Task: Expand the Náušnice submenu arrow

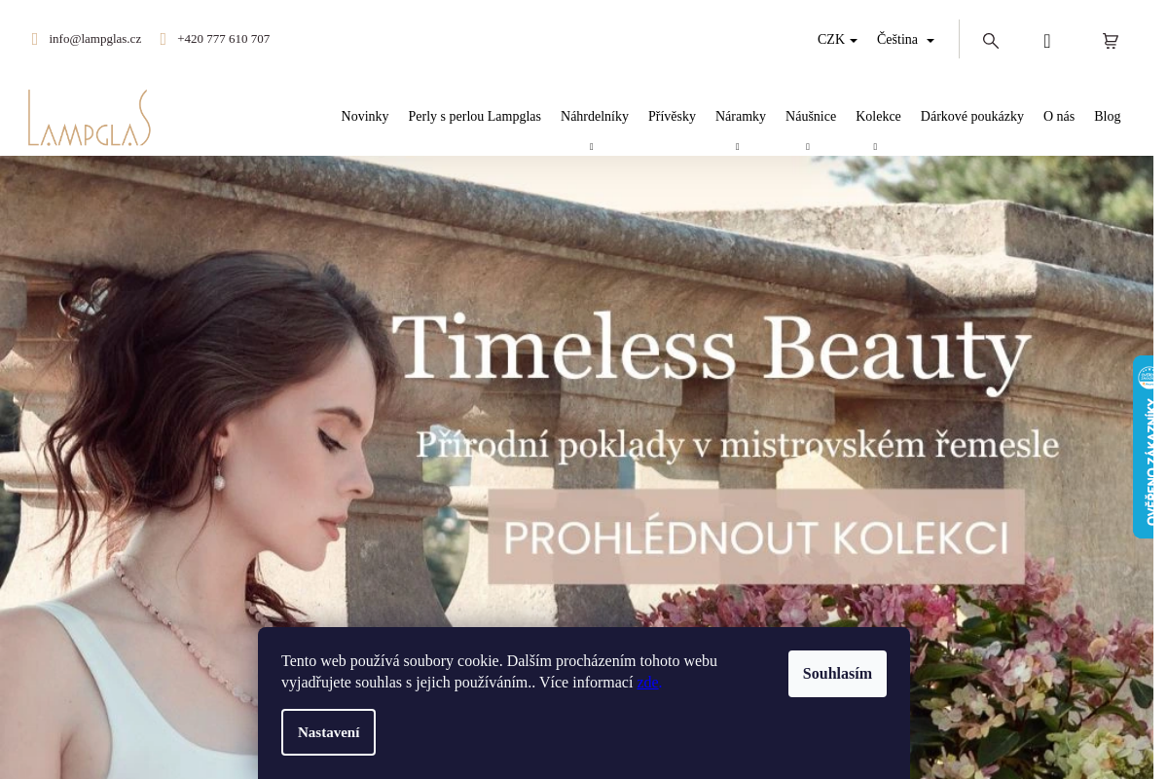Action: click(807, 147)
